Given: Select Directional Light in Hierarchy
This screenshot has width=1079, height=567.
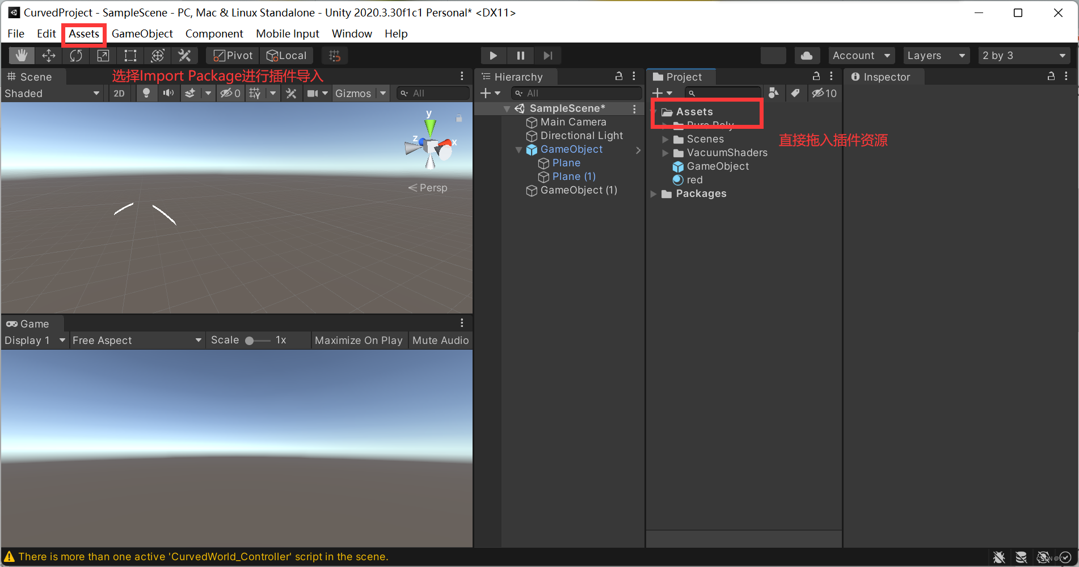Looking at the screenshot, I should pos(581,136).
